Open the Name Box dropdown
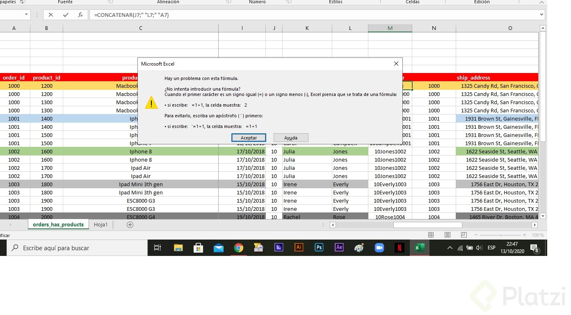Viewport: 571px width, 315px height. [27, 15]
